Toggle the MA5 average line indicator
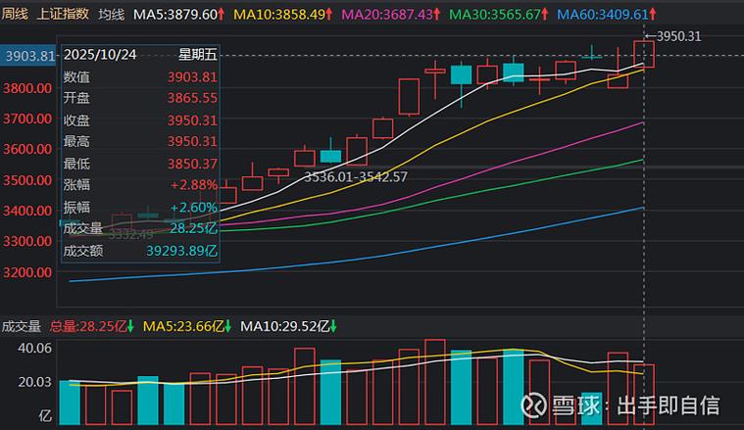 click(174, 15)
